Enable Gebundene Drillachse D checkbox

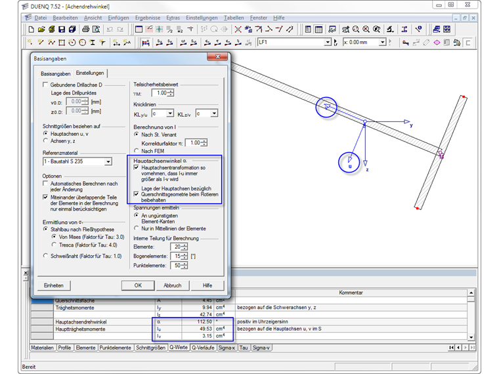tap(45, 85)
